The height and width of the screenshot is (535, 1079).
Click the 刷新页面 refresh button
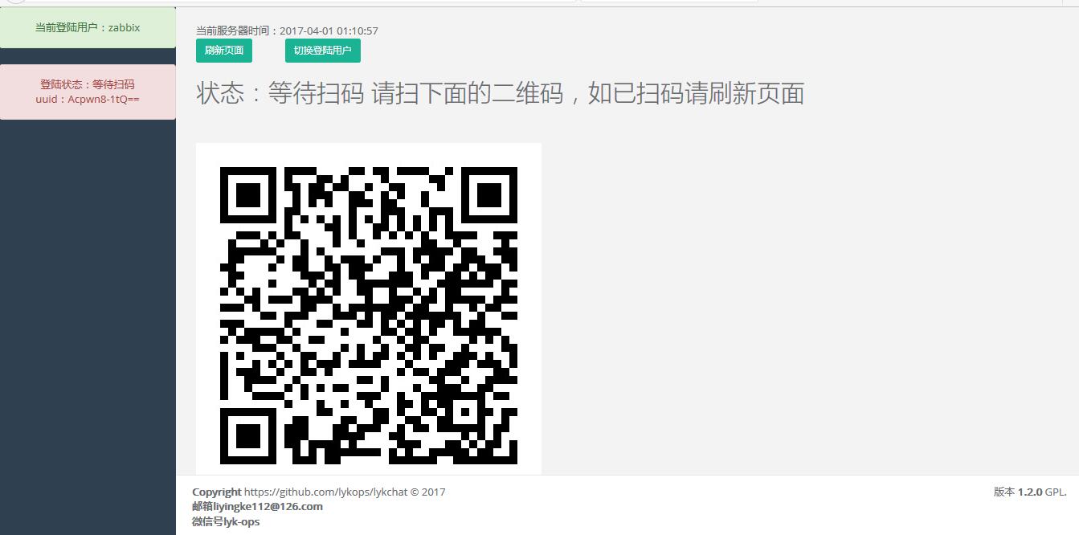click(224, 51)
